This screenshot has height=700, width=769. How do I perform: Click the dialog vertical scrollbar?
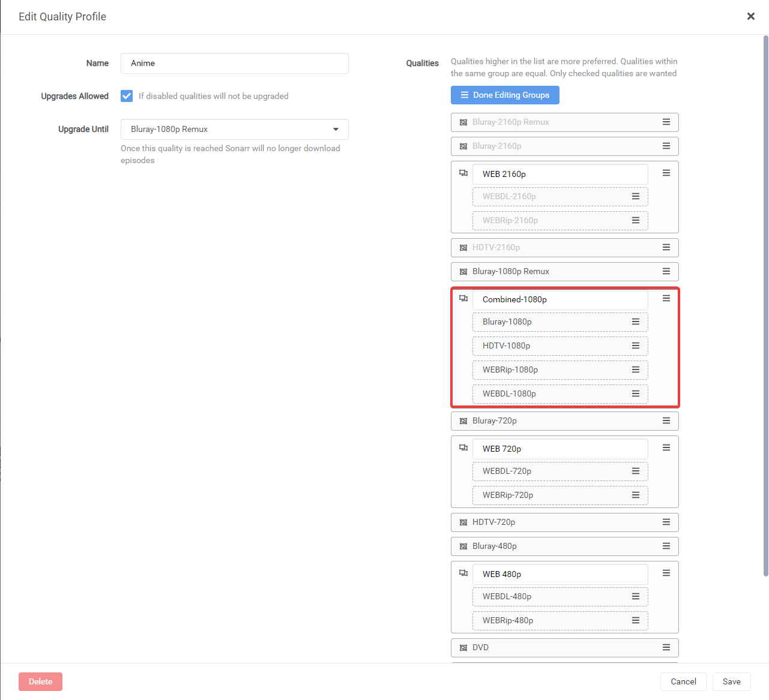(766, 306)
